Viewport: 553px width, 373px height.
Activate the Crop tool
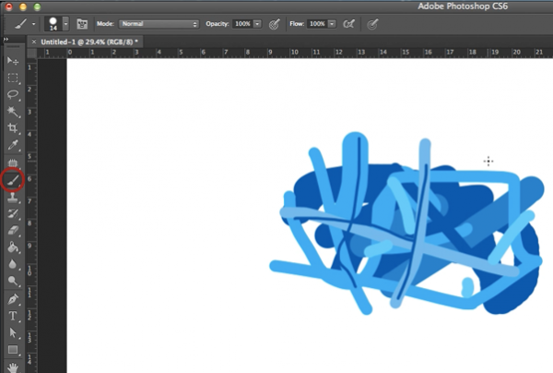pyautogui.click(x=13, y=128)
